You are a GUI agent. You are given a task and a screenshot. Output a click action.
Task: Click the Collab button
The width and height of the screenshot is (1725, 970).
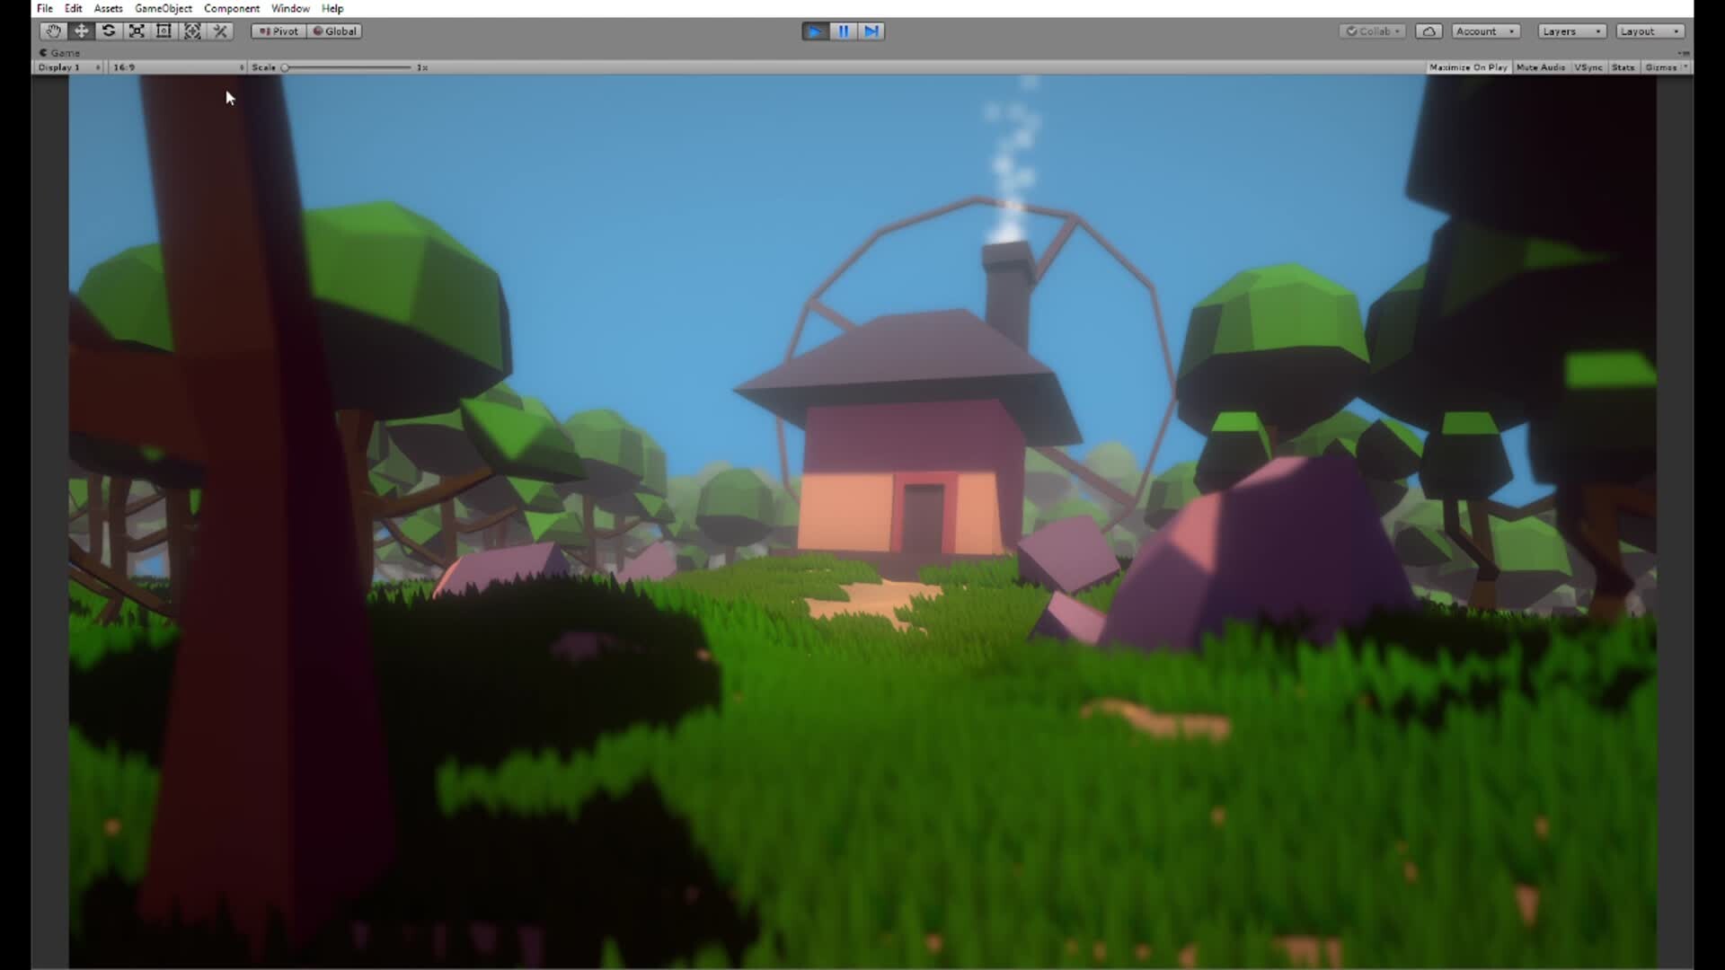coord(1372,31)
